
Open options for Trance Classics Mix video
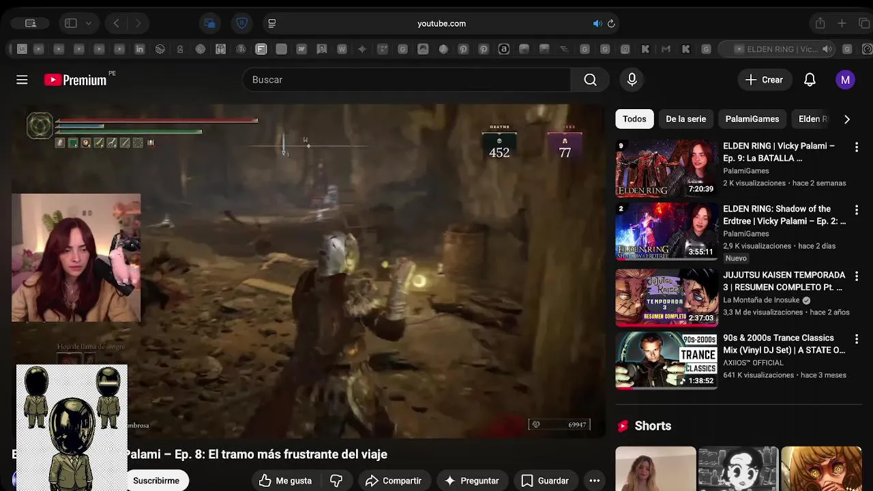[857, 338]
